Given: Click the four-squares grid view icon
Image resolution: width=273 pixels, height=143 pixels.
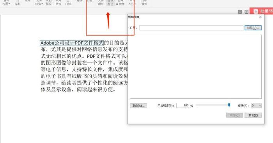Looking at the screenshot, I should point(240,12).
